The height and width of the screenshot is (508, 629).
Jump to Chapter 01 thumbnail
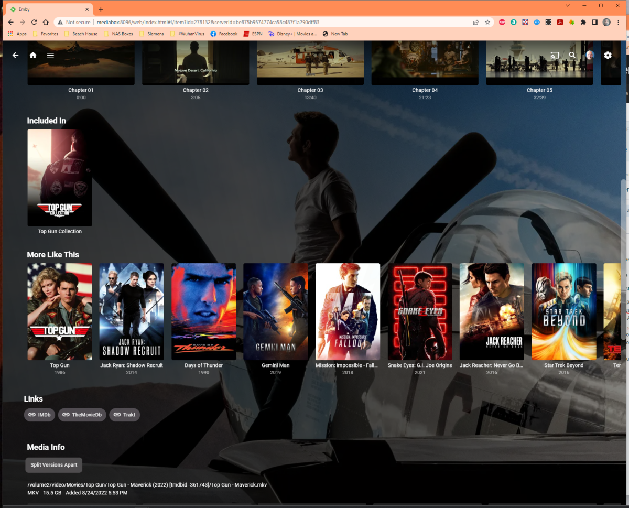pos(81,63)
